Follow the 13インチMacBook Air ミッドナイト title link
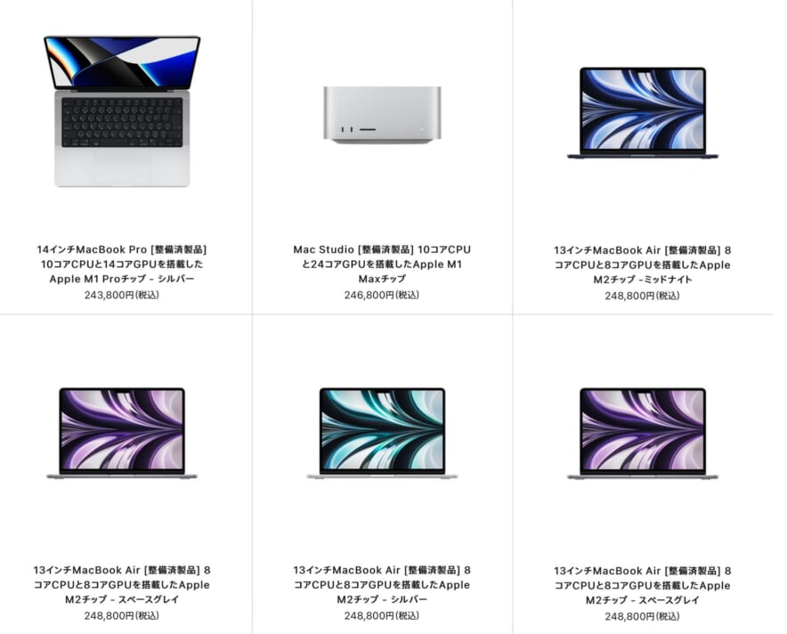Image resolution: width=787 pixels, height=634 pixels. tap(643, 264)
